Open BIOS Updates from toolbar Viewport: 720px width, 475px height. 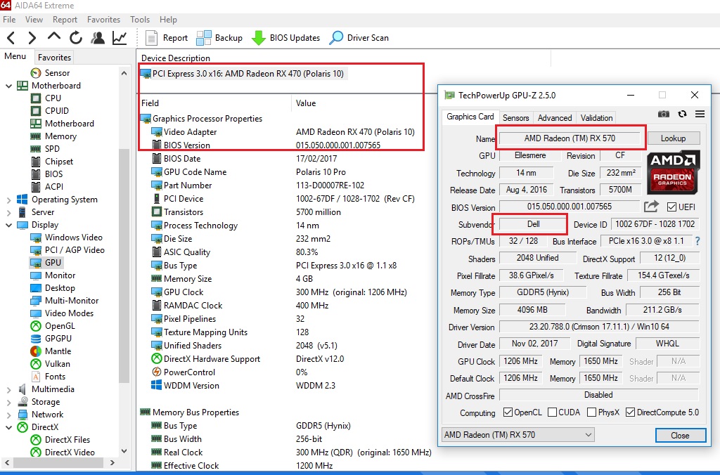click(285, 38)
